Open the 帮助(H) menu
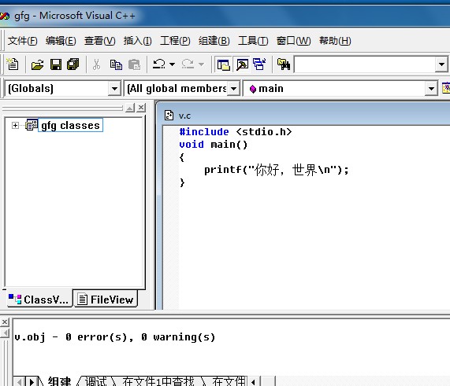 335,41
